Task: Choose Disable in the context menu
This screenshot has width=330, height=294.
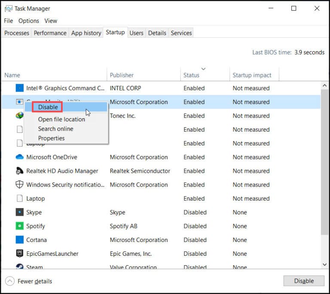Action: tap(66, 107)
